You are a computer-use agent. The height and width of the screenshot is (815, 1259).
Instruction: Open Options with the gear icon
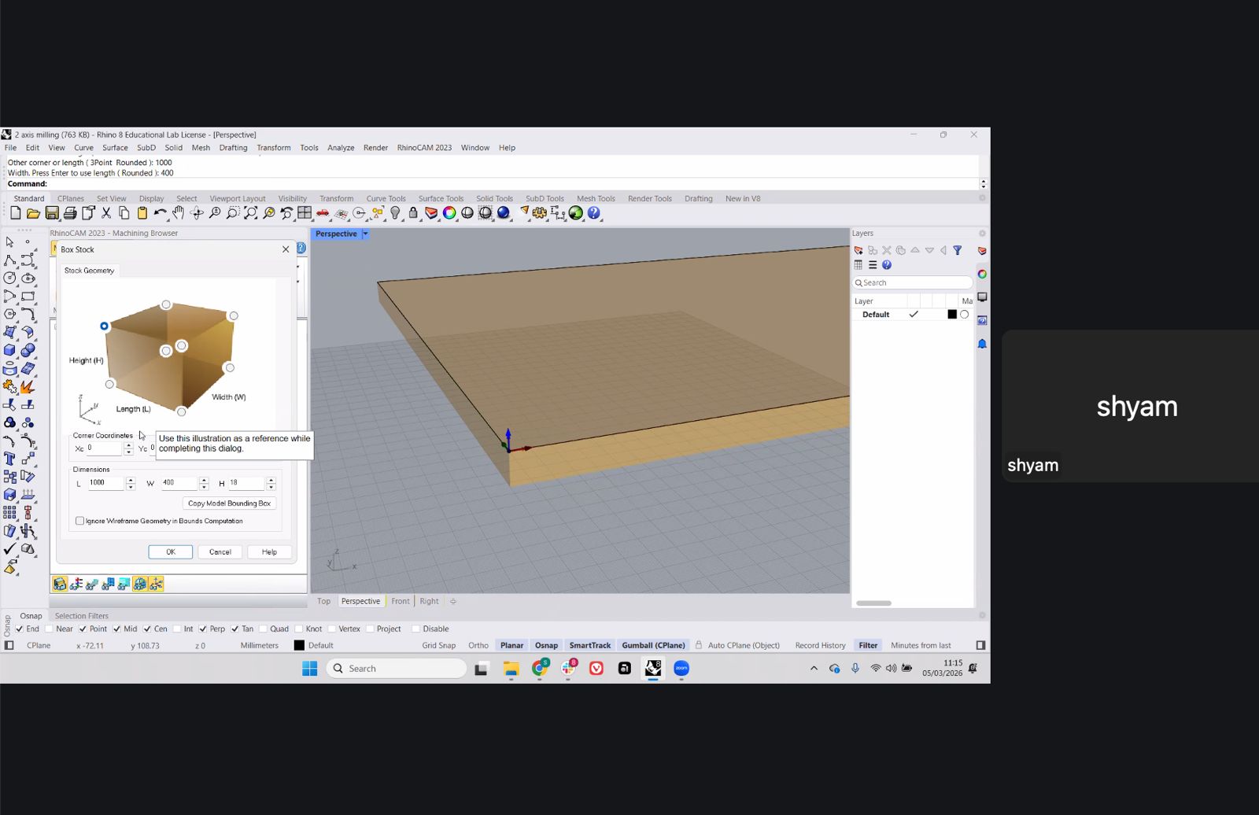(x=540, y=213)
